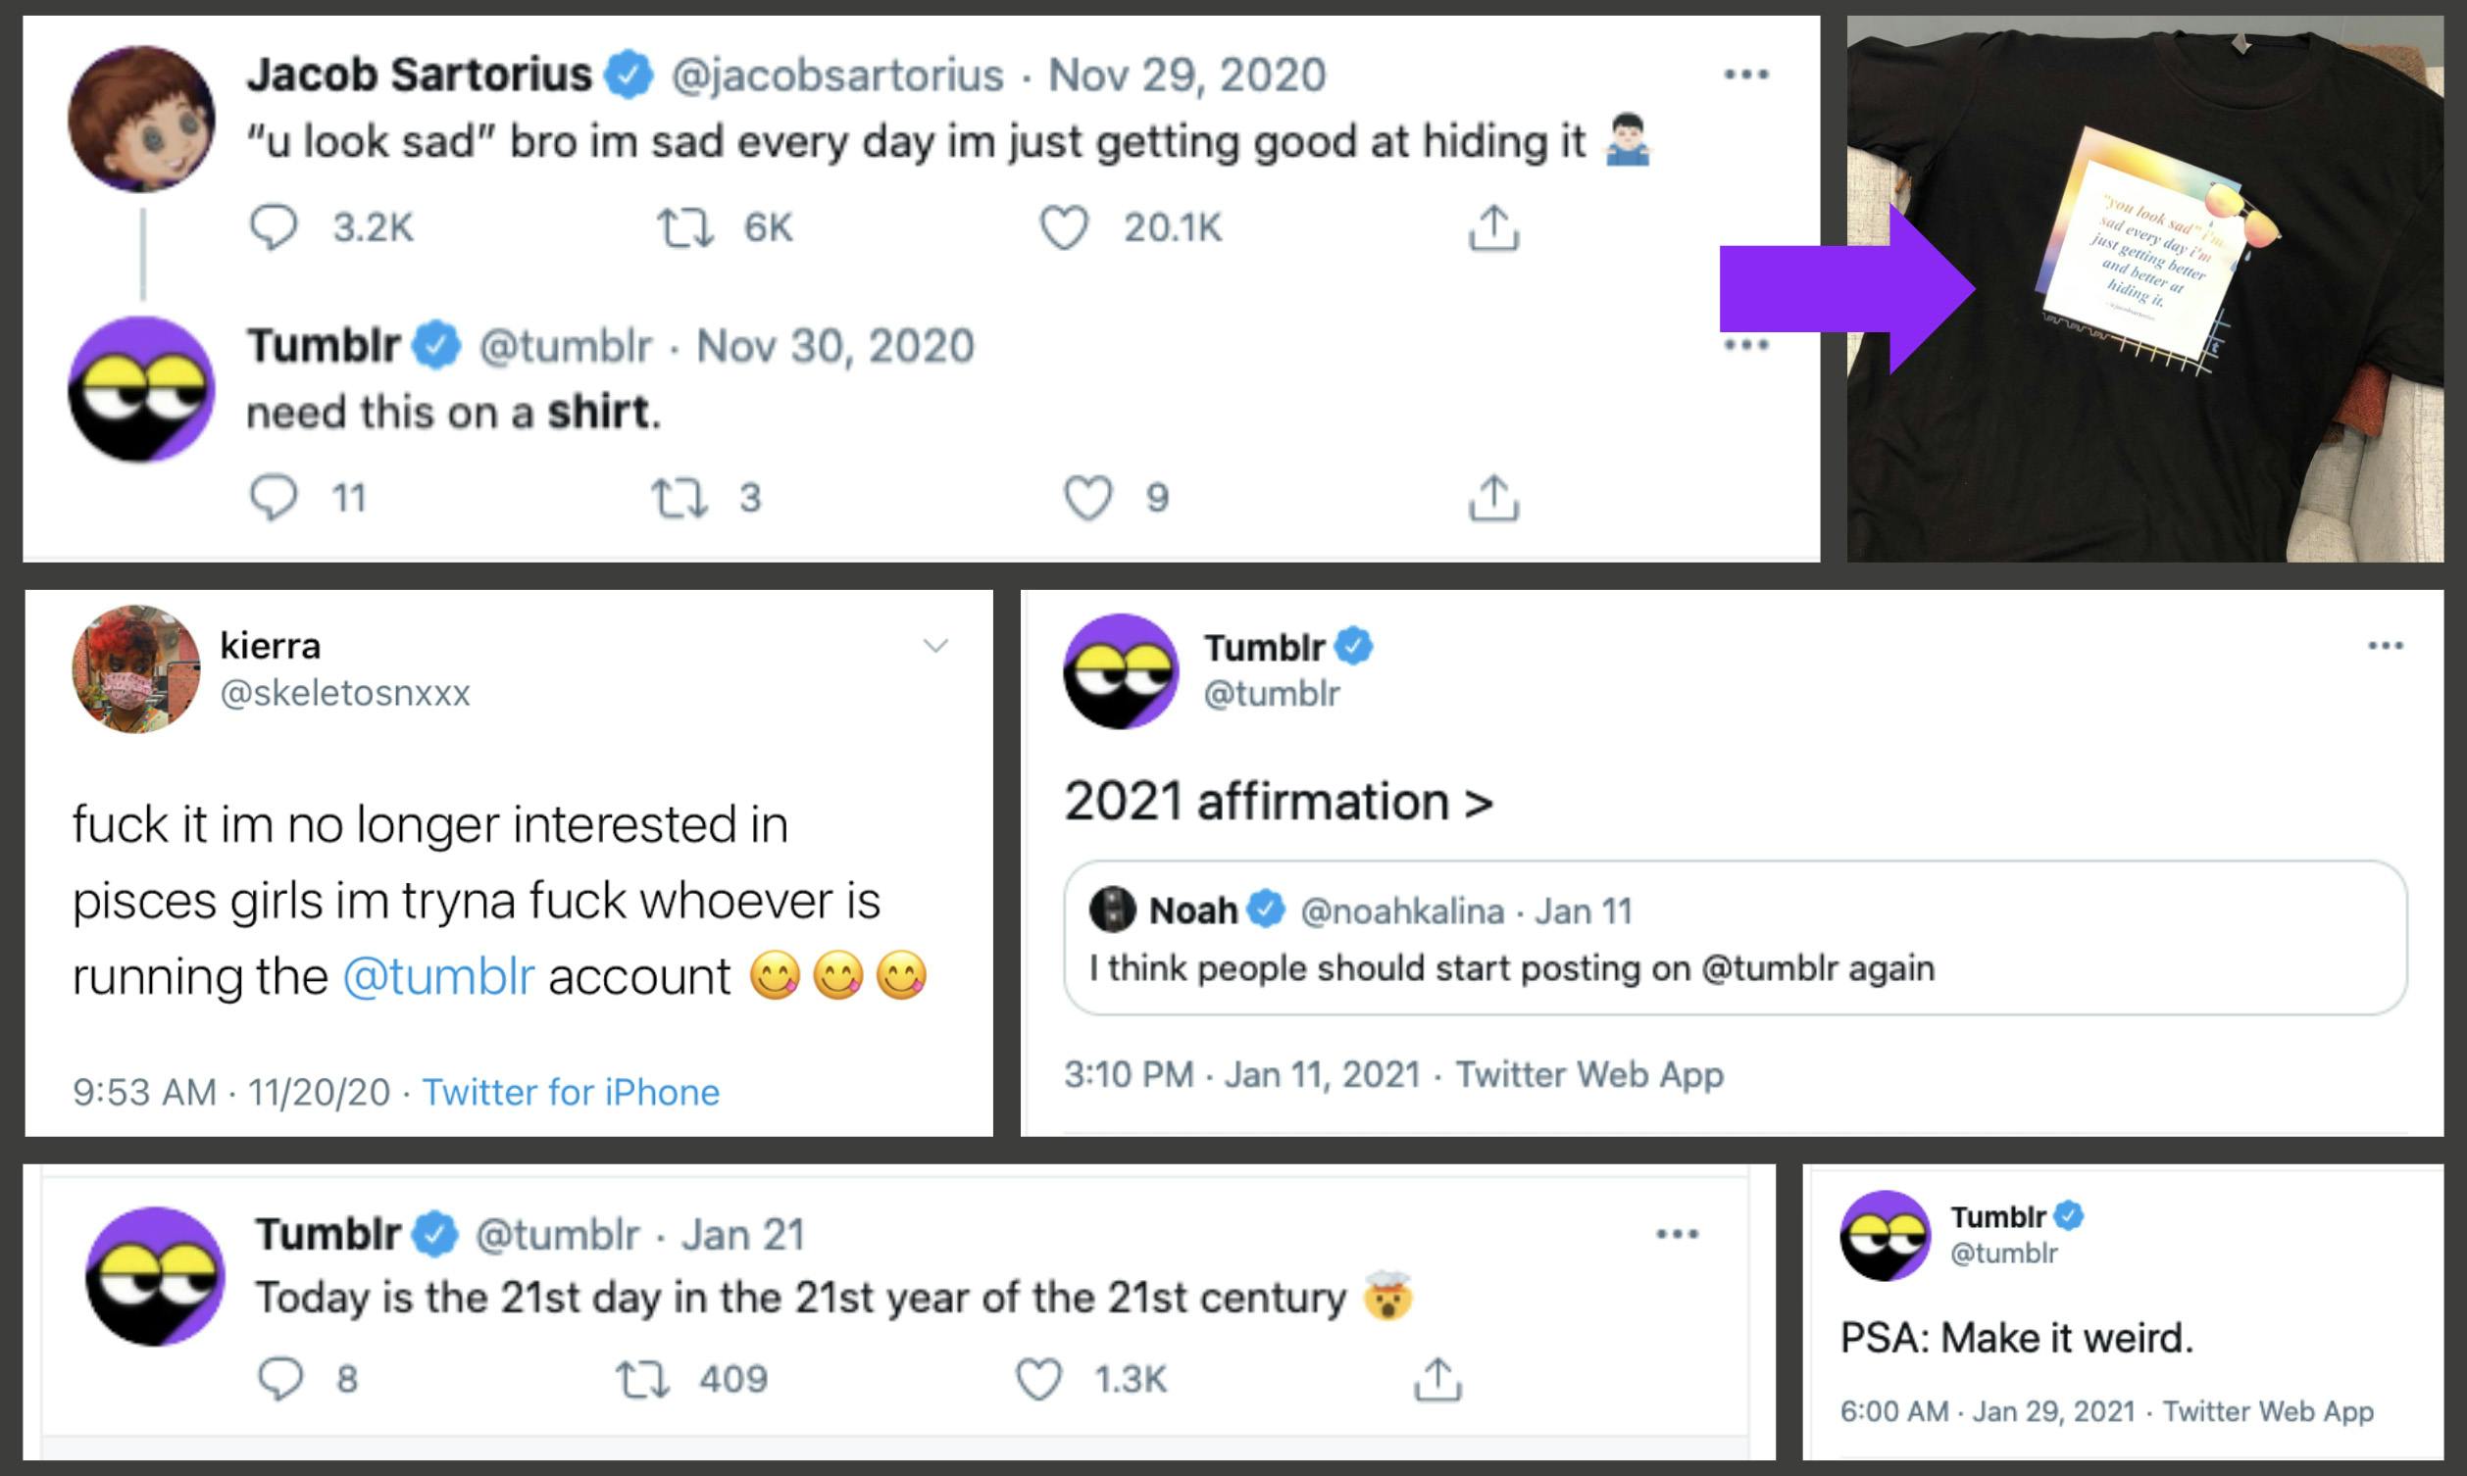Reply to Jacob Sartorius's "u look sad" tweet

[274, 227]
